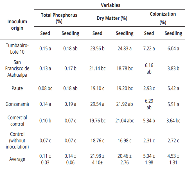Viewport: 185px width, 169px height.
Task: Select the 0.19 a phosphorus value
Action: pyautogui.click(x=70, y=104)
